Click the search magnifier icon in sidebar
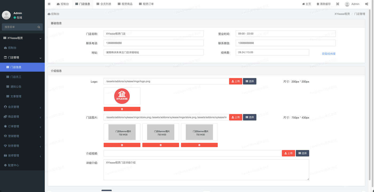The image size is (374, 192). 39,27
